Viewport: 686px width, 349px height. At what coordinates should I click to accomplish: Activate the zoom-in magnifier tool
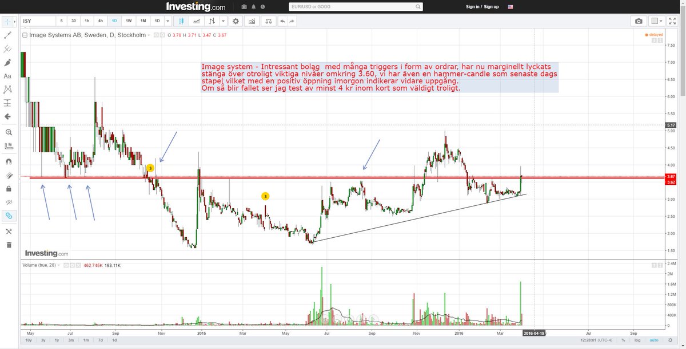pyautogui.click(x=7, y=132)
